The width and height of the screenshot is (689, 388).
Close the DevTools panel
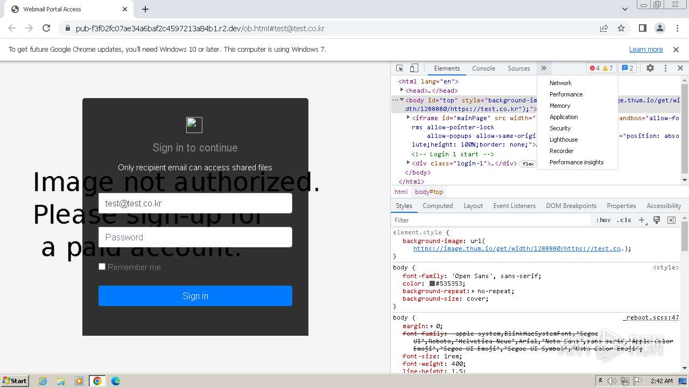(680, 68)
